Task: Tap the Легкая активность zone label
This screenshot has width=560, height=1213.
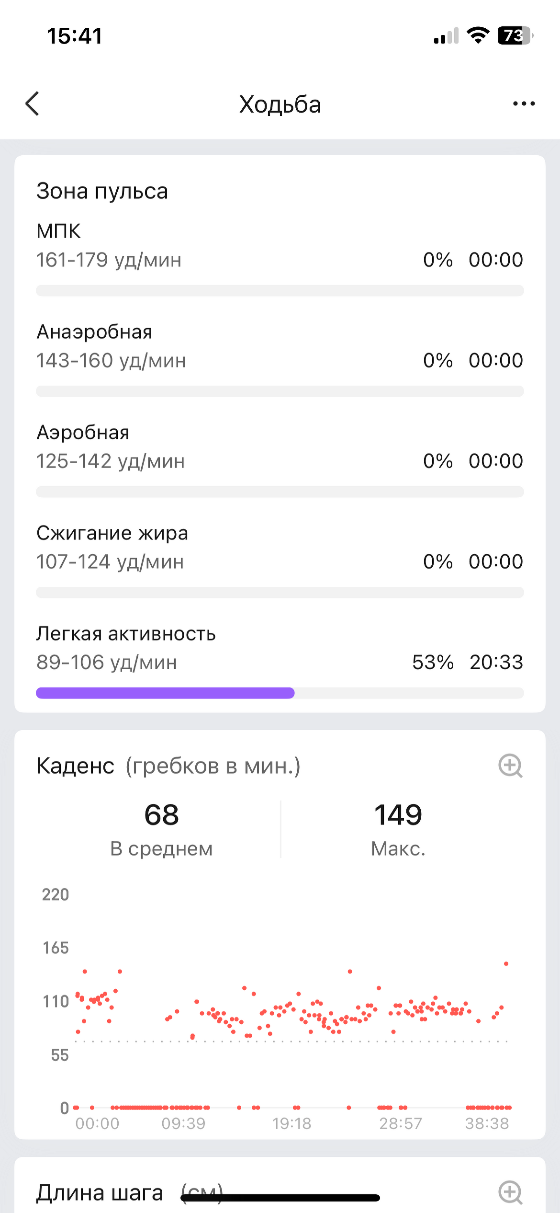Action: pyautogui.click(x=126, y=634)
